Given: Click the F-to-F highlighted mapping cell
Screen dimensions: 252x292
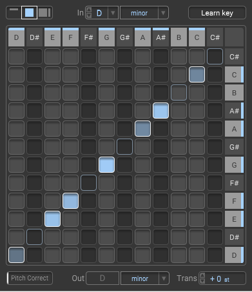Looking at the screenshot, I should (70, 201).
